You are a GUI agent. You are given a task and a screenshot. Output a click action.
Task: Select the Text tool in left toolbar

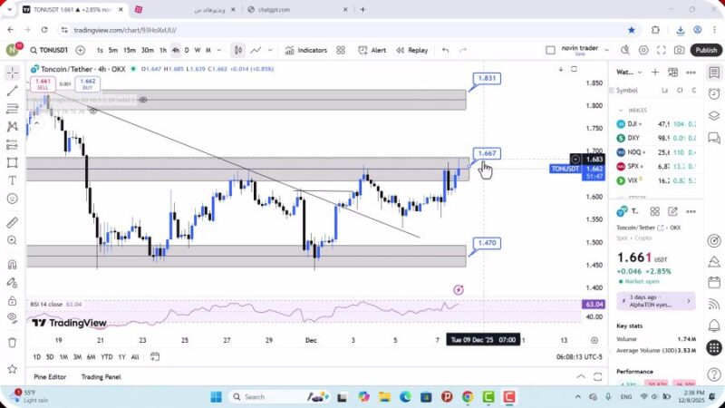point(12,180)
